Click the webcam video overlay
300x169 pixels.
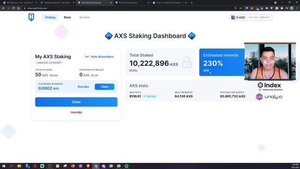(x=270, y=61)
